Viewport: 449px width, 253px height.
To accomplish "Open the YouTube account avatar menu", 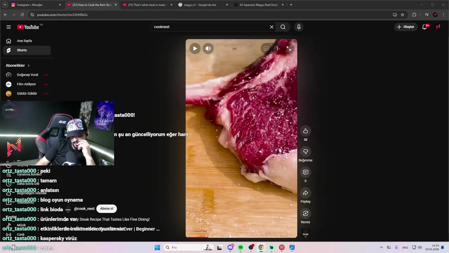I will click(438, 27).
